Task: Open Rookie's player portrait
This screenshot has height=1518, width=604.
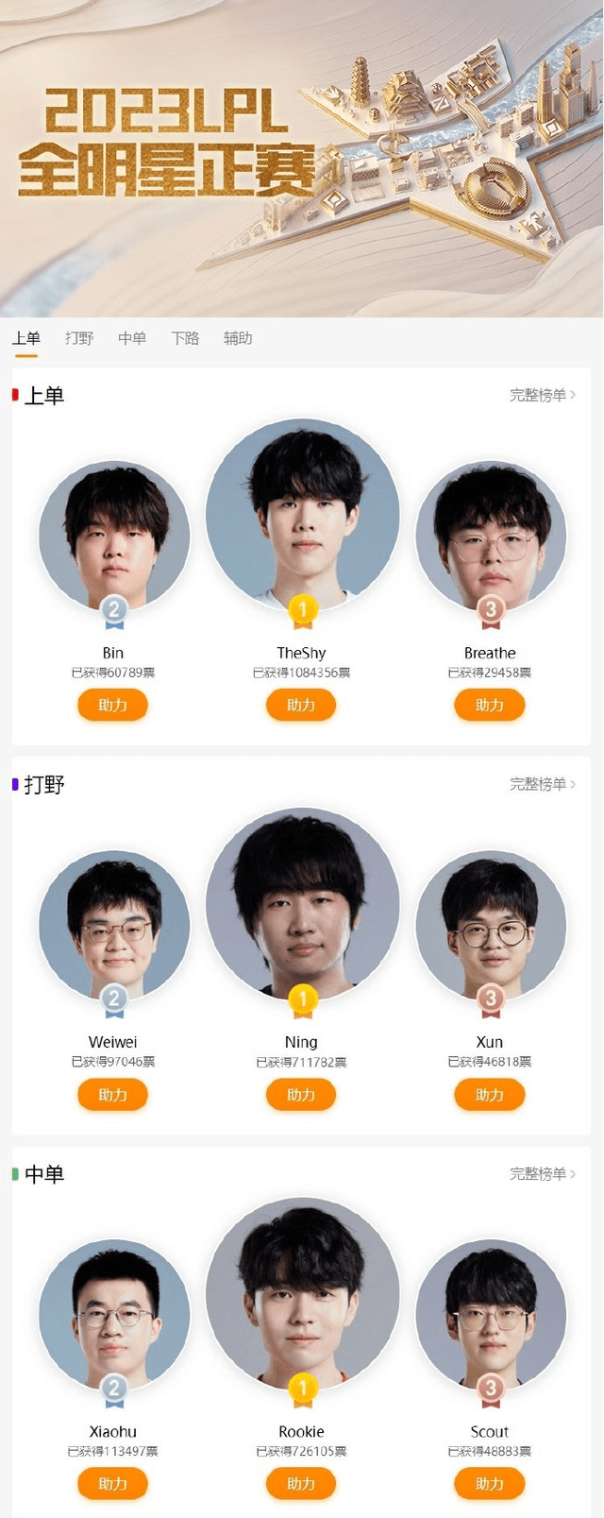Action: (303, 1294)
